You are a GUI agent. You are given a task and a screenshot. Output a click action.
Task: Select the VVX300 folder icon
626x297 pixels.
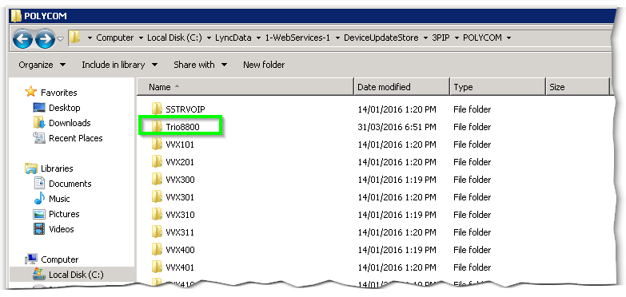pos(157,179)
